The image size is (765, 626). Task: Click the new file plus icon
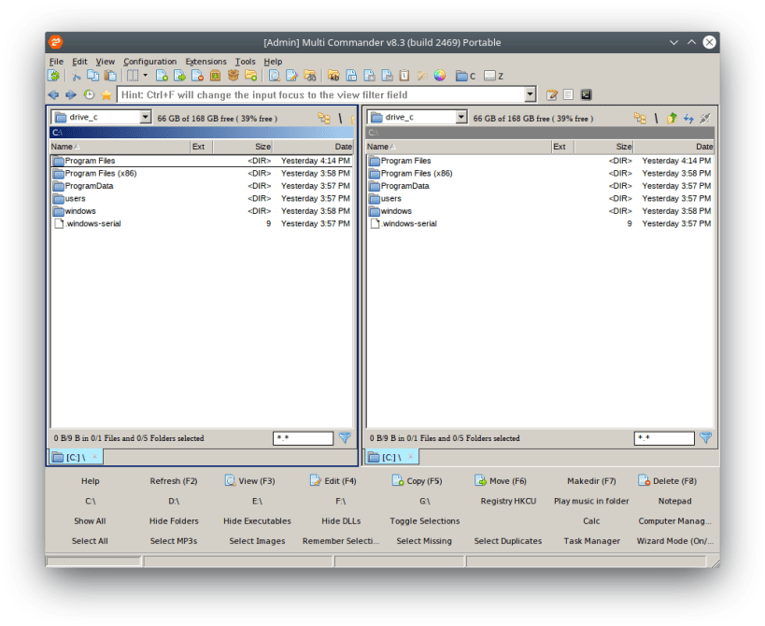tap(162, 76)
